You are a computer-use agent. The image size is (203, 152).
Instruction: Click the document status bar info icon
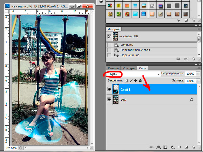(21, 148)
